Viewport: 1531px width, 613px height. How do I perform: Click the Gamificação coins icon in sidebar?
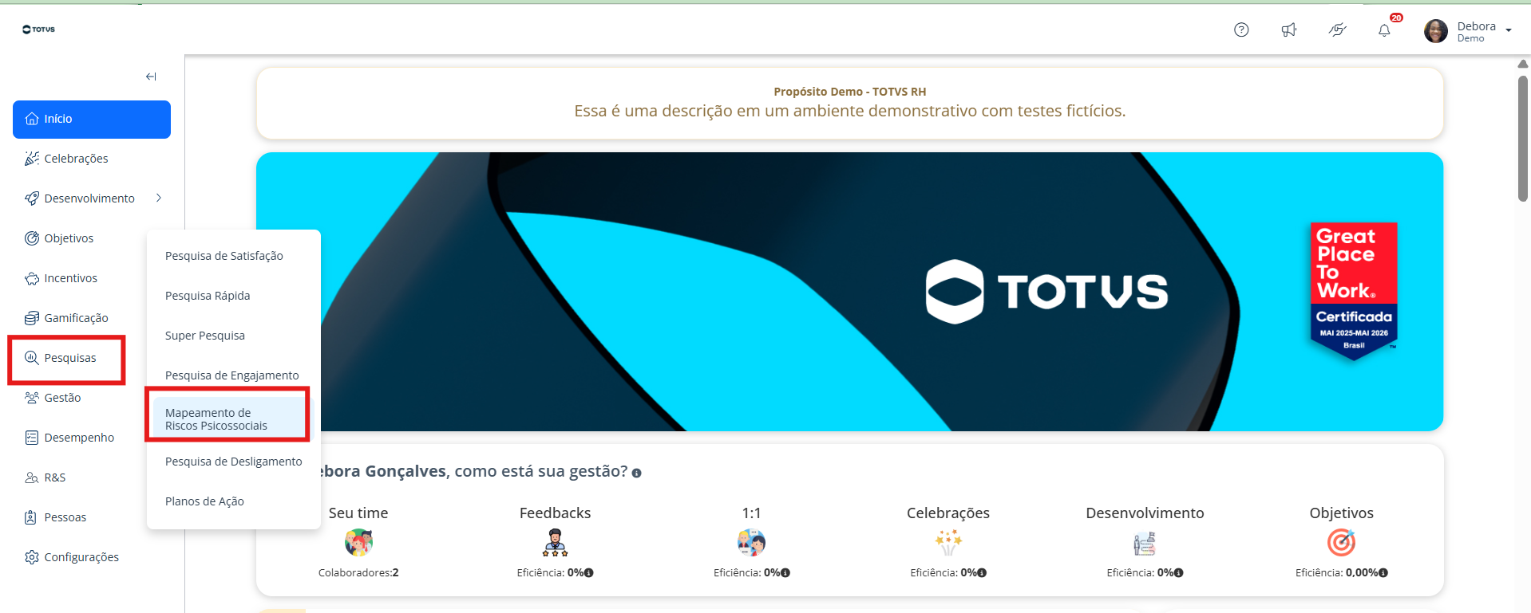coord(32,318)
